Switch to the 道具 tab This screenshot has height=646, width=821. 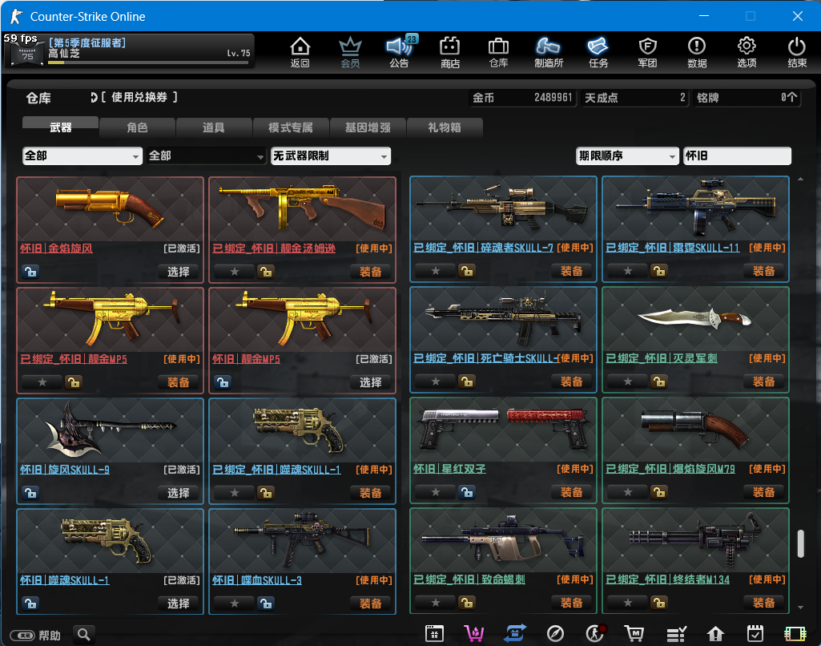(214, 127)
